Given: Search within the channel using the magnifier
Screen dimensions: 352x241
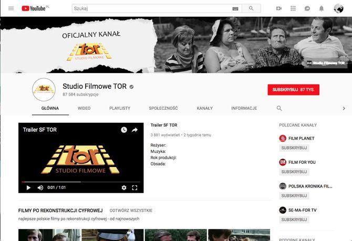Looking at the screenshot, I should point(279,108).
